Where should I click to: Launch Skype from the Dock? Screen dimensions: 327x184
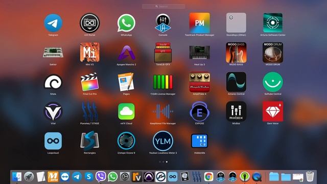(x=89, y=177)
